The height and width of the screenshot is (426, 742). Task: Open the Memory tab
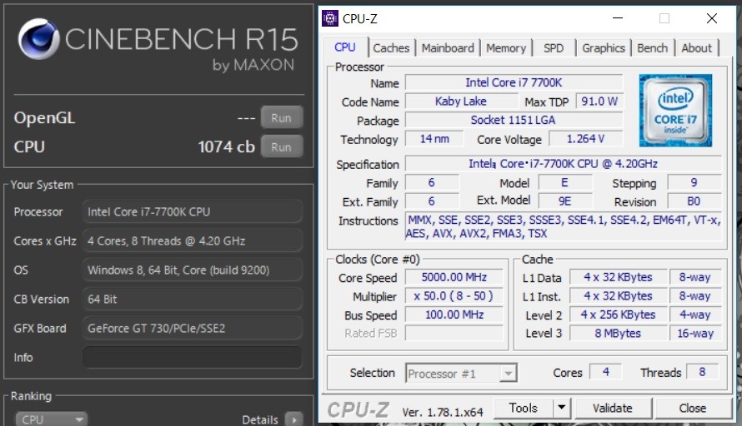click(x=506, y=48)
